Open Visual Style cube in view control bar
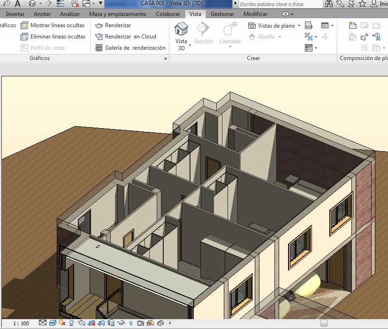 (52, 323)
